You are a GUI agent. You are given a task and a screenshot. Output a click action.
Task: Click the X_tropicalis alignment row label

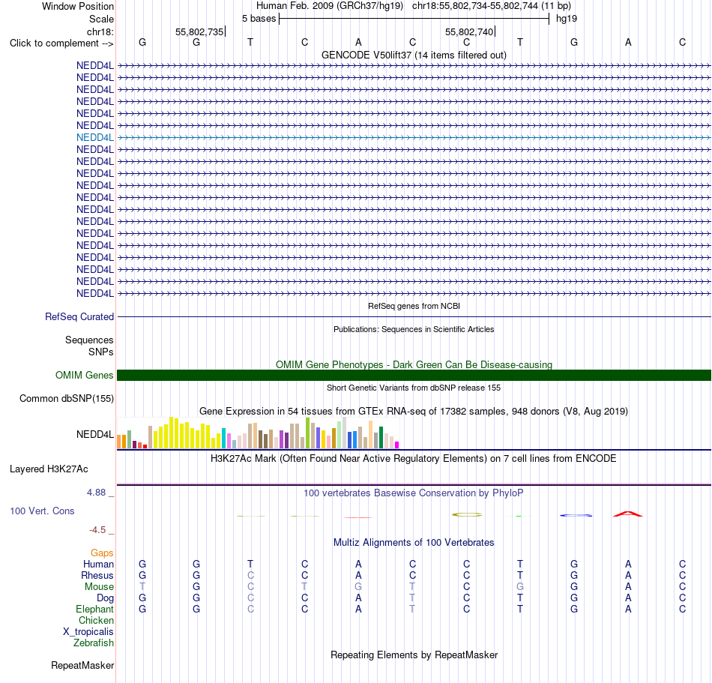(88, 632)
